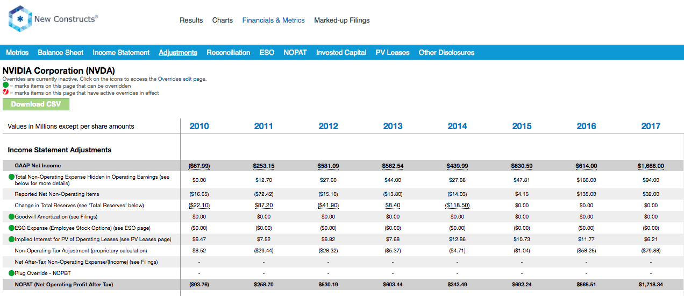Switch to the Reconciliation tab

tap(229, 53)
